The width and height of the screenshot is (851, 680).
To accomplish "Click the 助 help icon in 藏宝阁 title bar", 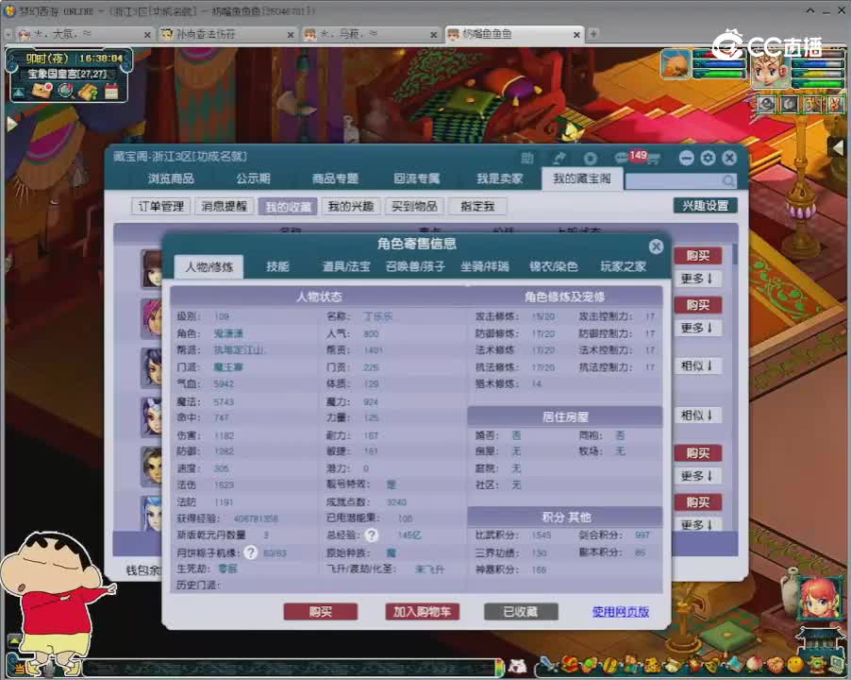I will (527, 158).
